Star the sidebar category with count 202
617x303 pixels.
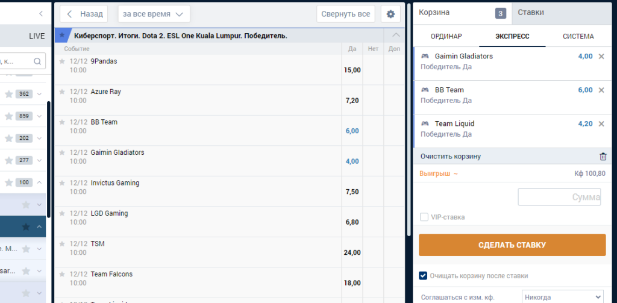point(8,138)
